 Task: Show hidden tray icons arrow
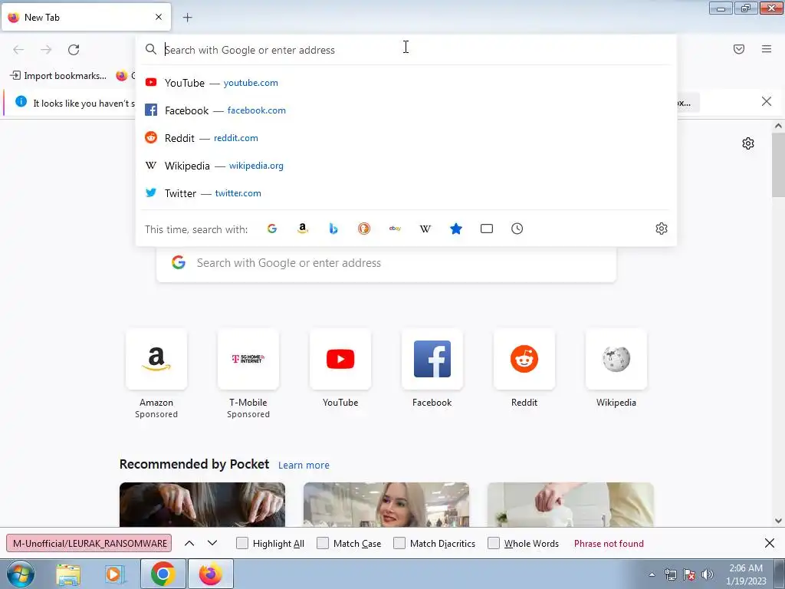(x=652, y=574)
